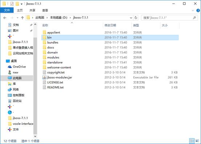This screenshot has height=144, width=201.
Task: Expand the address bar history dropdown
Action: point(131,18)
